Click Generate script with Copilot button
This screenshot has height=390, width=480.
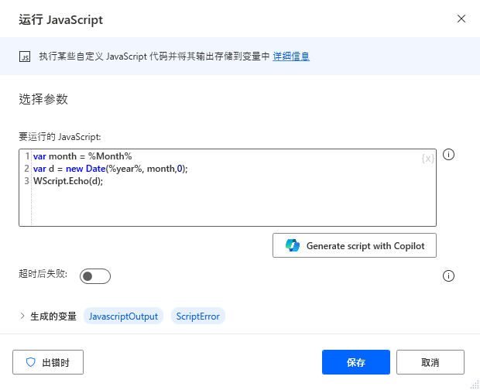coord(355,245)
